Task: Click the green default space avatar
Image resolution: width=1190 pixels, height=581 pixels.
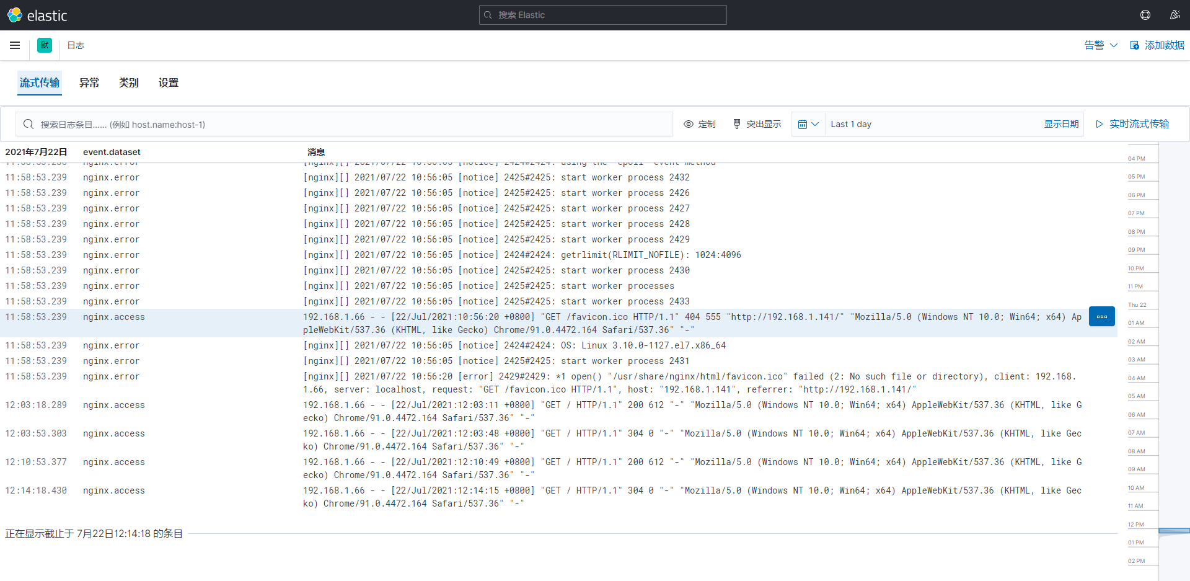Action: pyautogui.click(x=45, y=45)
